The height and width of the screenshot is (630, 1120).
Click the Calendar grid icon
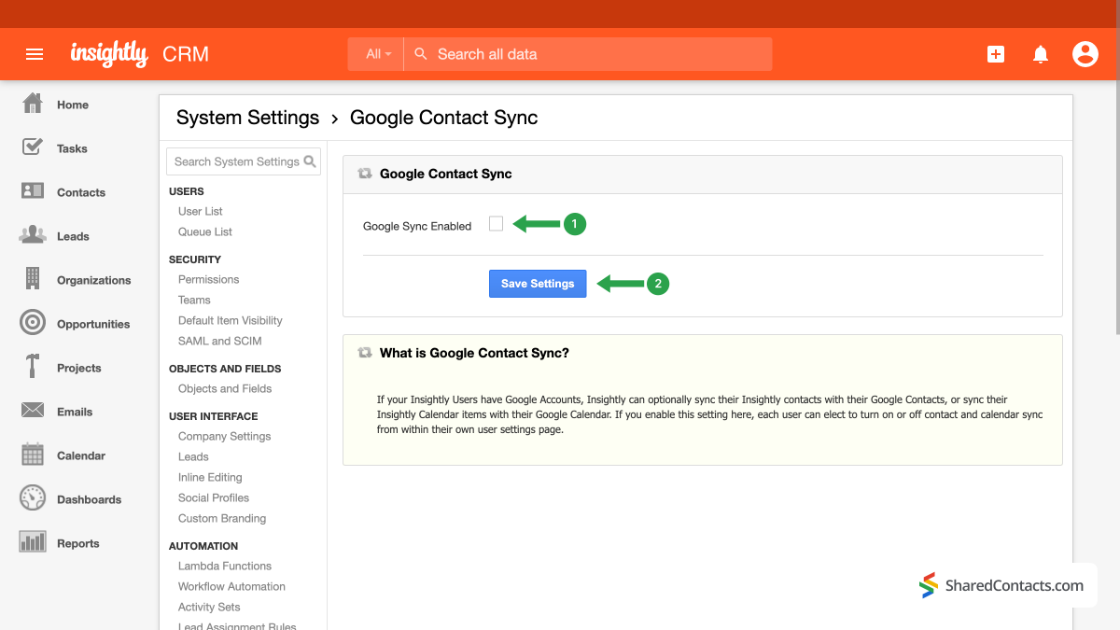point(33,455)
